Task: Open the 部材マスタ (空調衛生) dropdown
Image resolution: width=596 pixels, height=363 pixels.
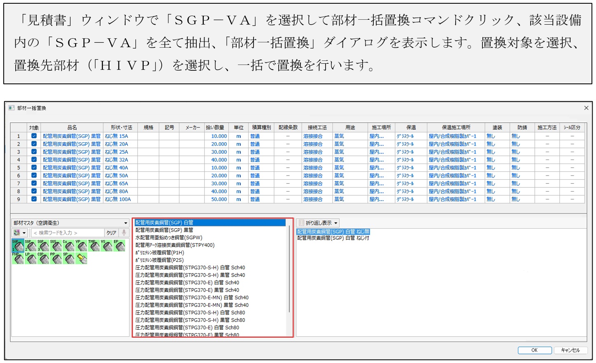Action: click(126, 223)
